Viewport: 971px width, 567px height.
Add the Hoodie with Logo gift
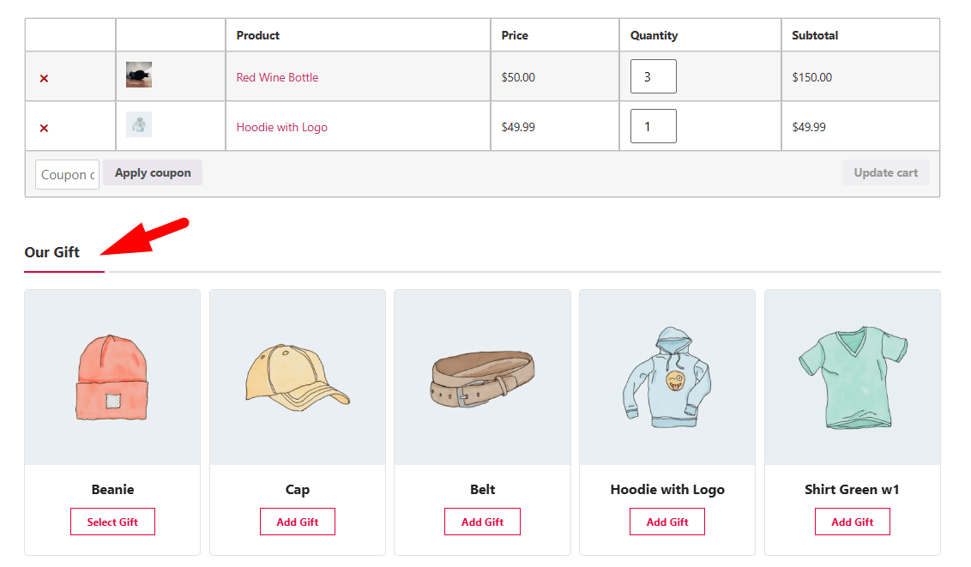(x=666, y=521)
